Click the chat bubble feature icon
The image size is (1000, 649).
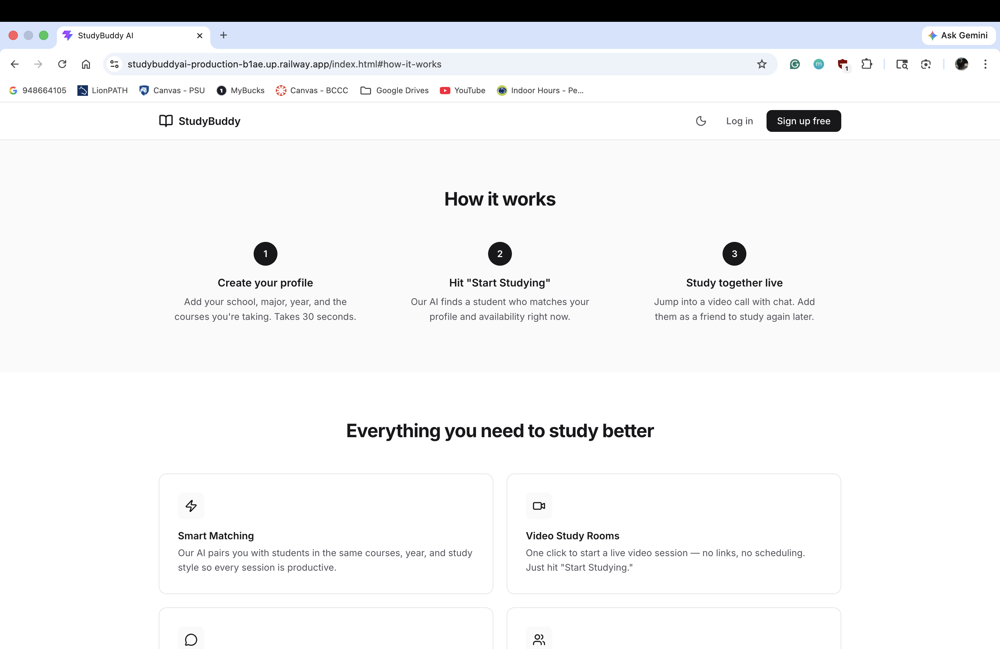click(191, 639)
